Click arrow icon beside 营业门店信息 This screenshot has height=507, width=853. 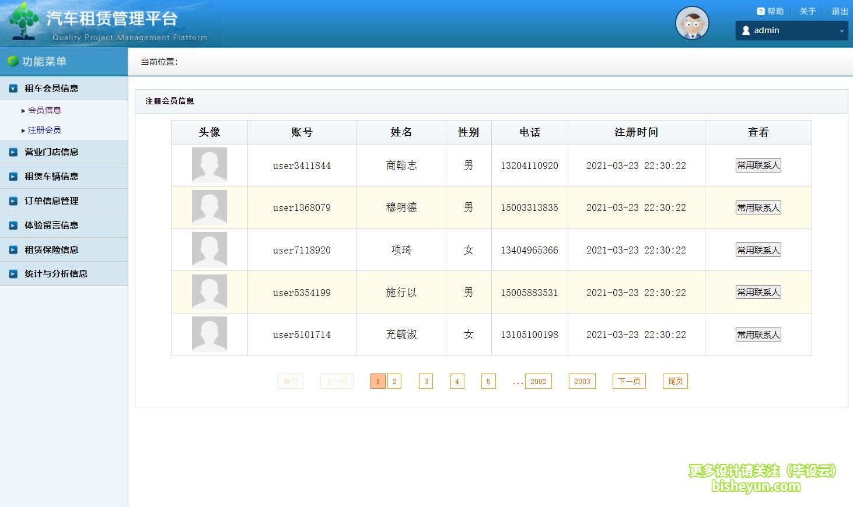tap(13, 152)
